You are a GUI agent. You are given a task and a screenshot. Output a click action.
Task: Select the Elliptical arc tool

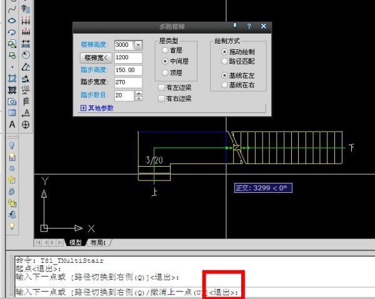(12, 32)
